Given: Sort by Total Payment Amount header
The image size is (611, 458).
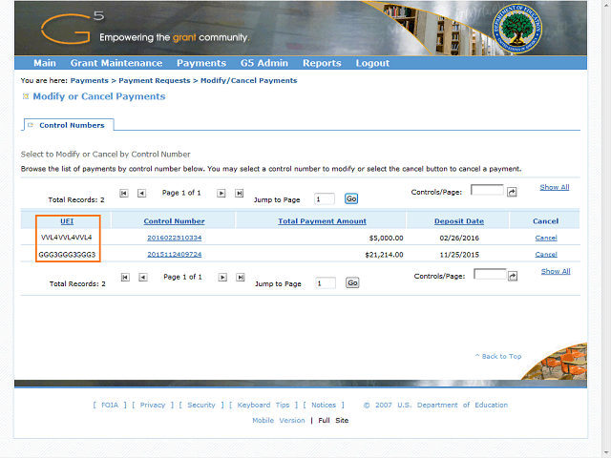Looking at the screenshot, I should pos(322,221).
